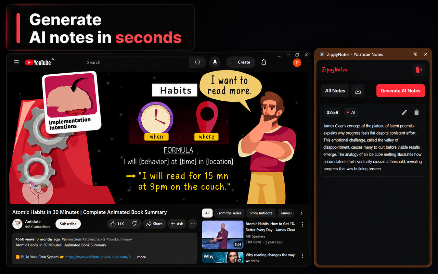Screen dimensions: 438x274
Task: Click the video player frame
Action: (158, 138)
